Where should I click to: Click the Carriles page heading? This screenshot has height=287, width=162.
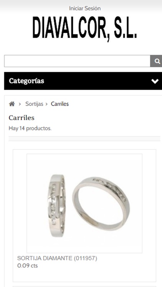[21, 118]
